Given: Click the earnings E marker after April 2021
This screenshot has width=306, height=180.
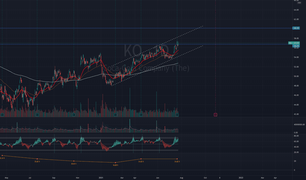Looking at the screenshot, I should pos(141,115).
